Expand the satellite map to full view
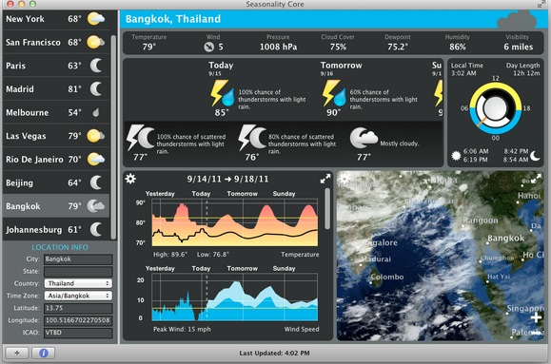This screenshot has width=551, height=364. pyautogui.click(x=536, y=179)
